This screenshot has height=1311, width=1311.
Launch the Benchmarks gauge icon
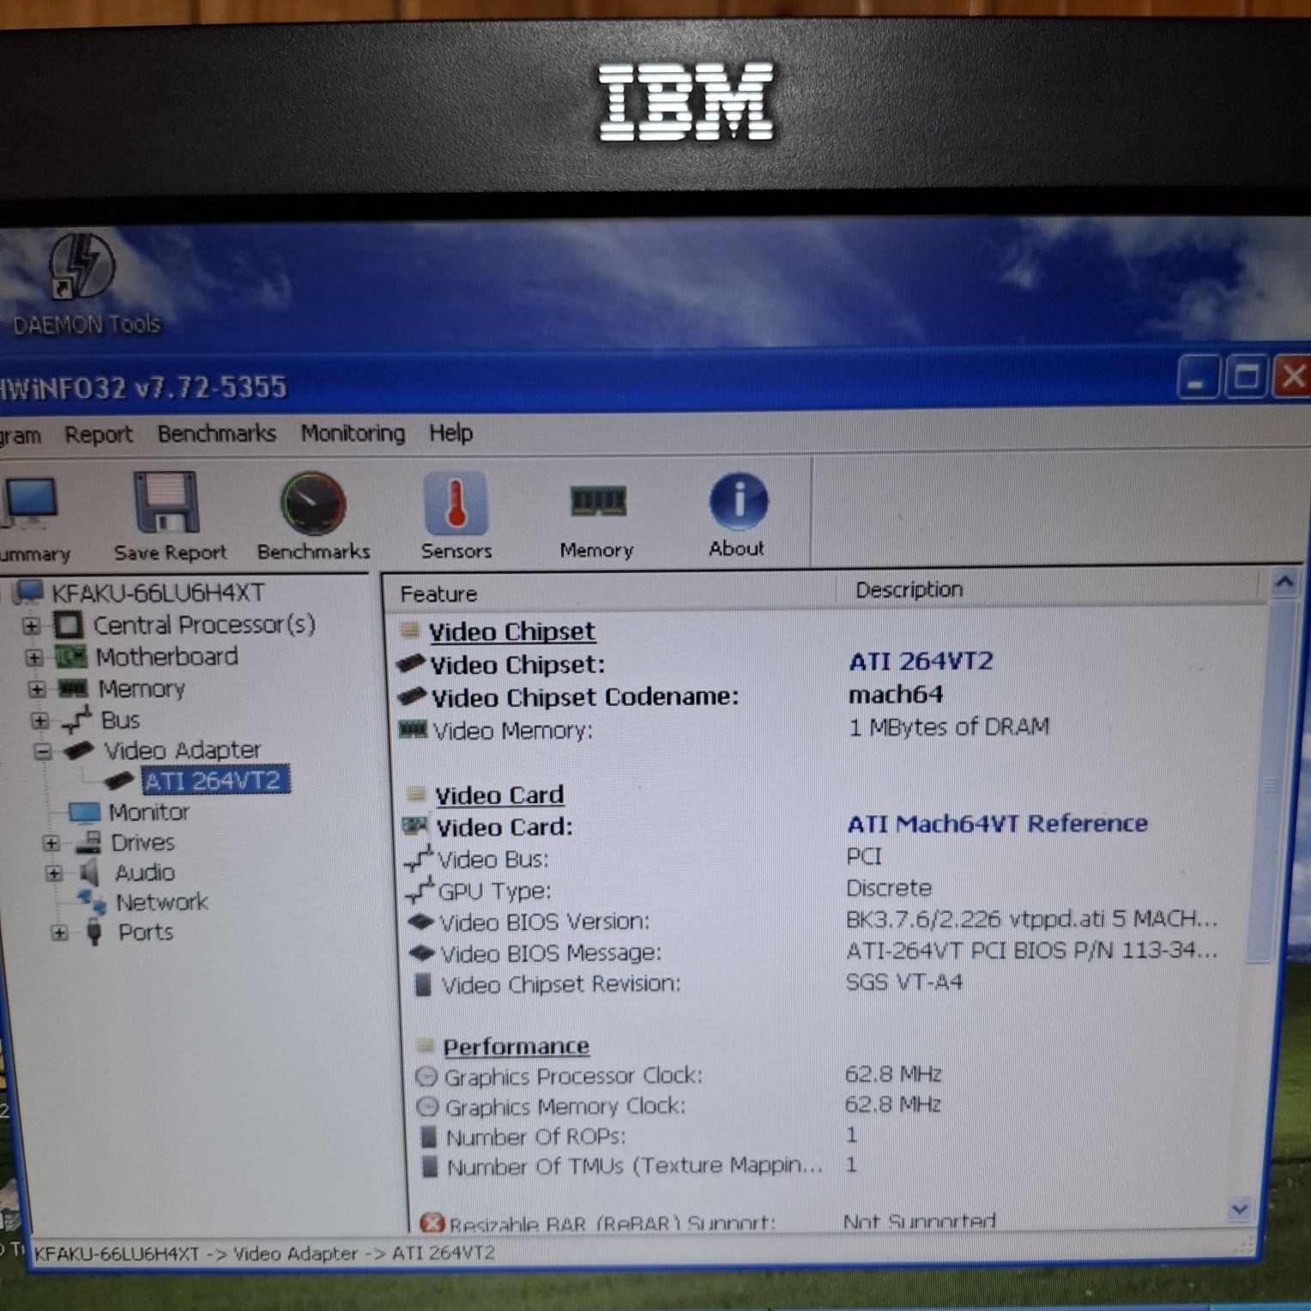pyautogui.click(x=313, y=502)
